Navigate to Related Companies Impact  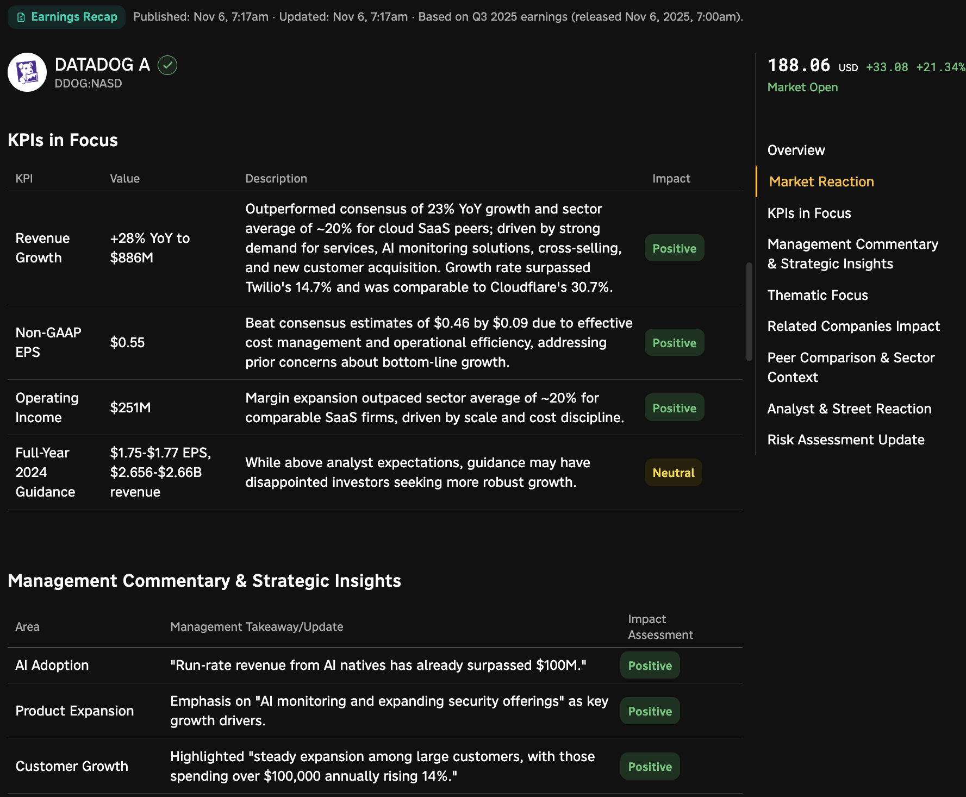pyautogui.click(x=853, y=327)
